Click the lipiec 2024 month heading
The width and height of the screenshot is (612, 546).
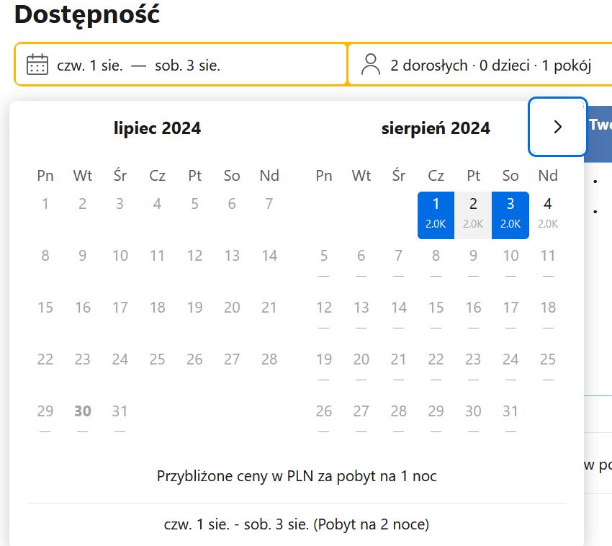pyautogui.click(x=157, y=128)
